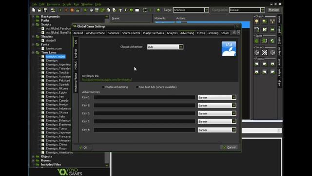
Task: Select the Destroy Instance recycle-bin action
Action: pos(265,29)
